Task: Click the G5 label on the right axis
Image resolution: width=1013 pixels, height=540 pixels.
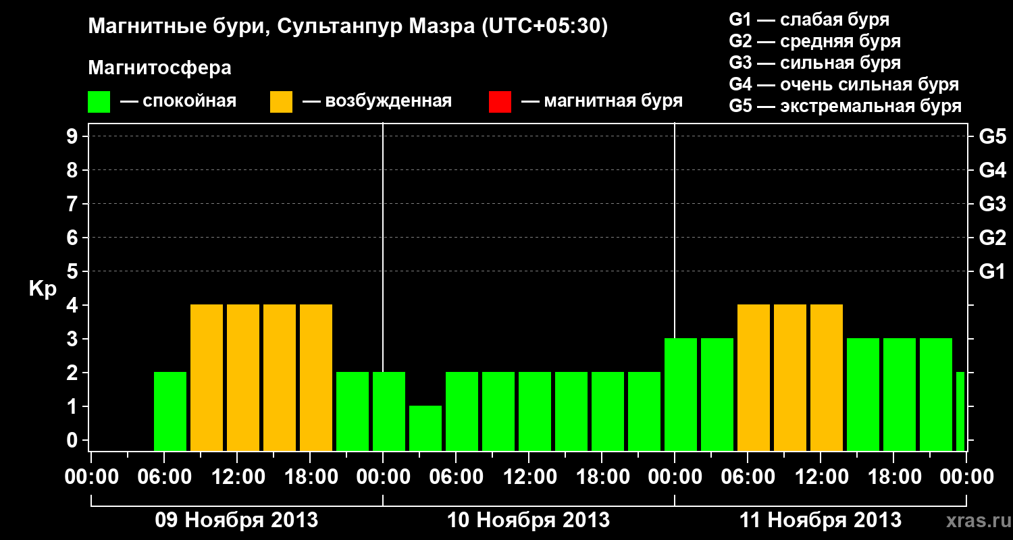Action: pos(992,136)
